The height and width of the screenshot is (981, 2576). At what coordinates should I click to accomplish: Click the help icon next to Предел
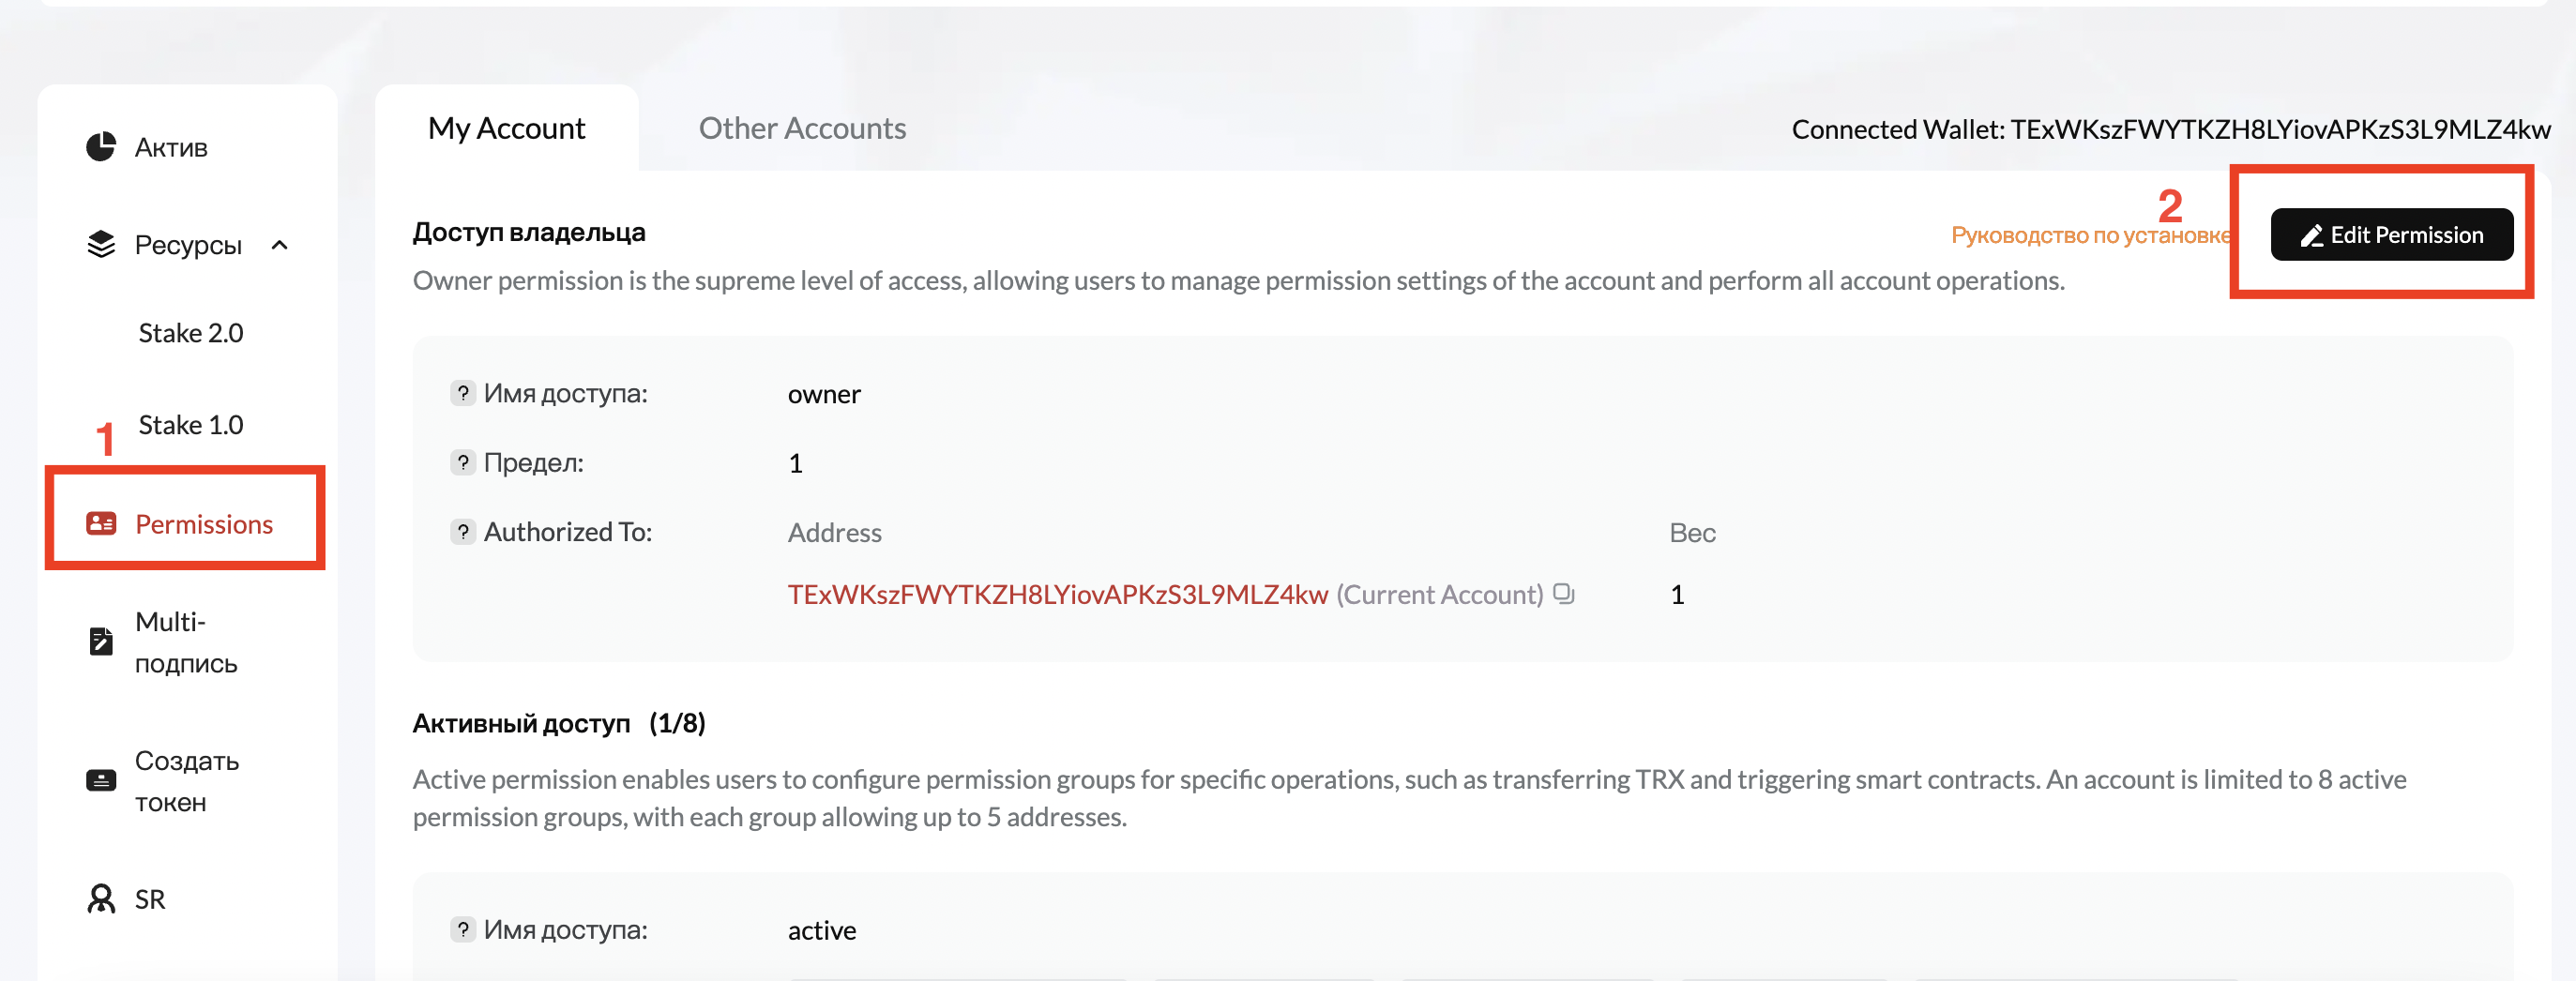(x=462, y=462)
